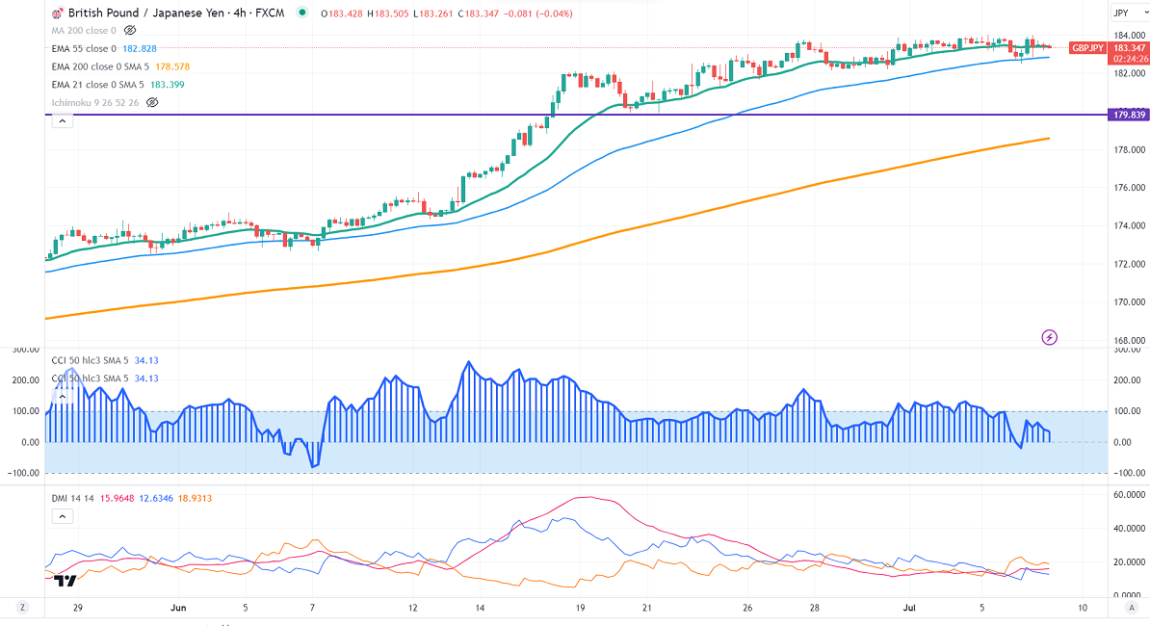The height and width of the screenshot is (626, 1150).
Task: Click the DMI value 15.9648
Action: (x=118, y=499)
